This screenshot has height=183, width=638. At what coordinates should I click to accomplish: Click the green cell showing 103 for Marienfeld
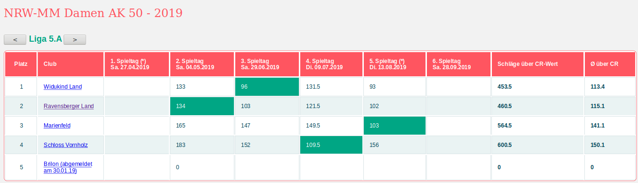pyautogui.click(x=396, y=126)
